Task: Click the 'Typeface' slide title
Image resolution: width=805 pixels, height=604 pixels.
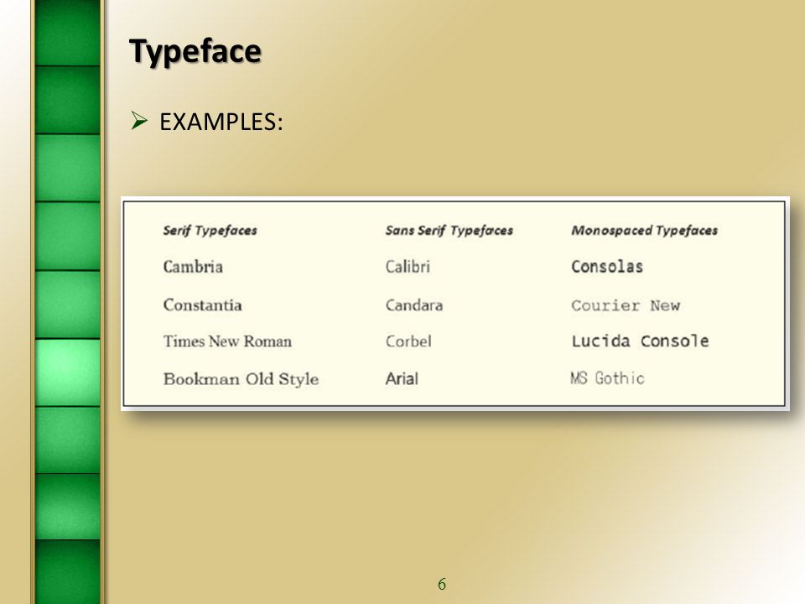Action: click(195, 52)
